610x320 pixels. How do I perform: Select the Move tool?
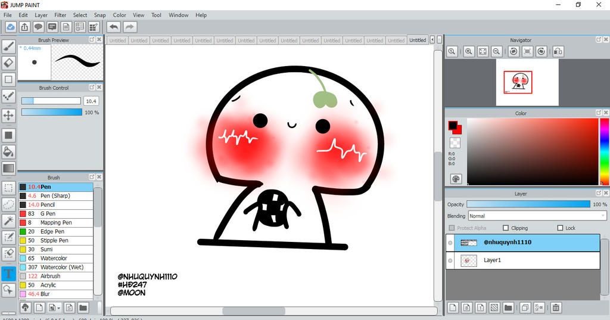click(x=8, y=115)
